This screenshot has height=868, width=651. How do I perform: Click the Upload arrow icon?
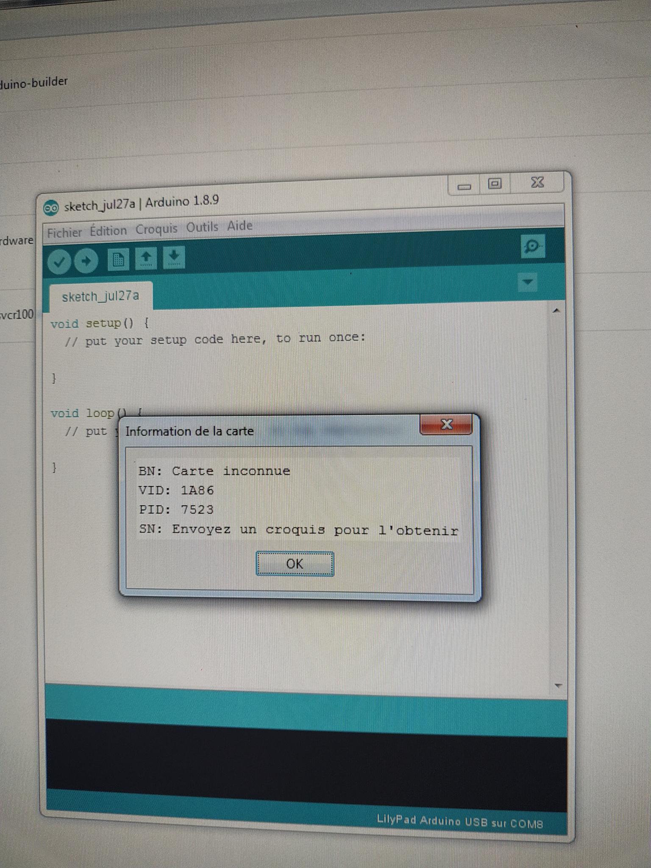pos(86,261)
